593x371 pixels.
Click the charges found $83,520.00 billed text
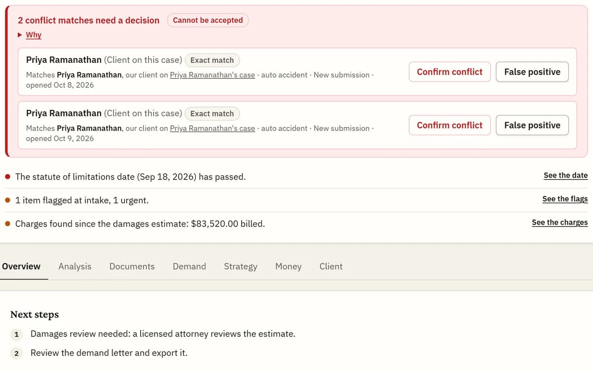coord(140,224)
